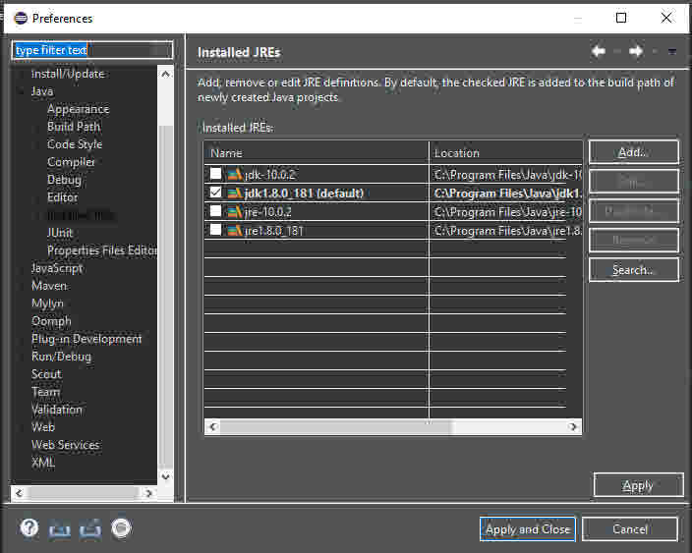Click the tree scrollbar up arrow

pyautogui.click(x=165, y=74)
